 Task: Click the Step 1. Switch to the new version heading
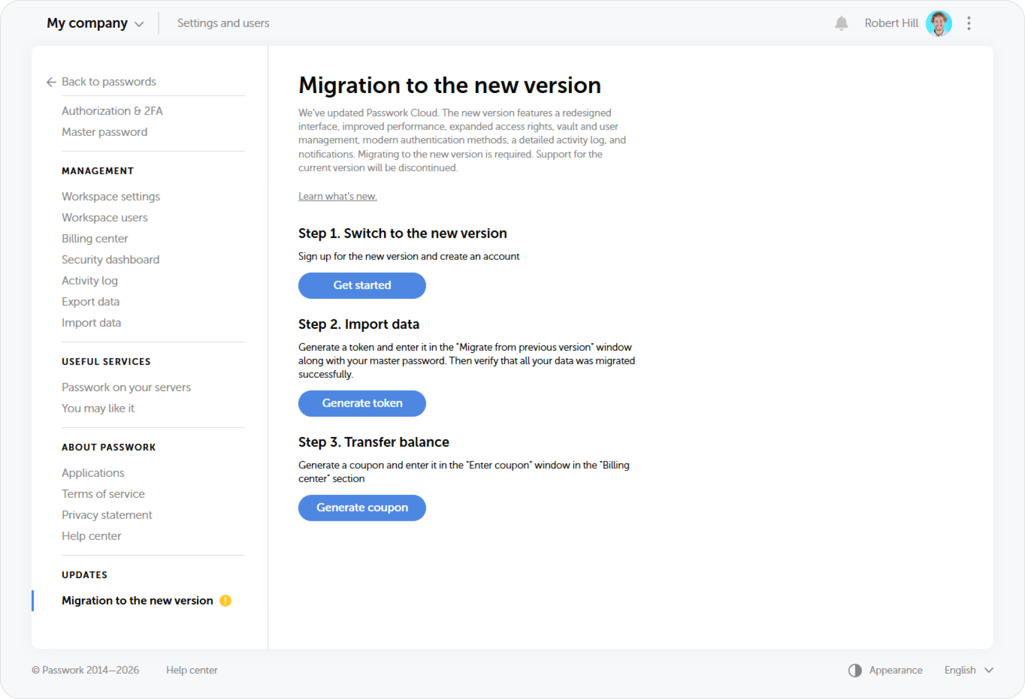coord(402,233)
